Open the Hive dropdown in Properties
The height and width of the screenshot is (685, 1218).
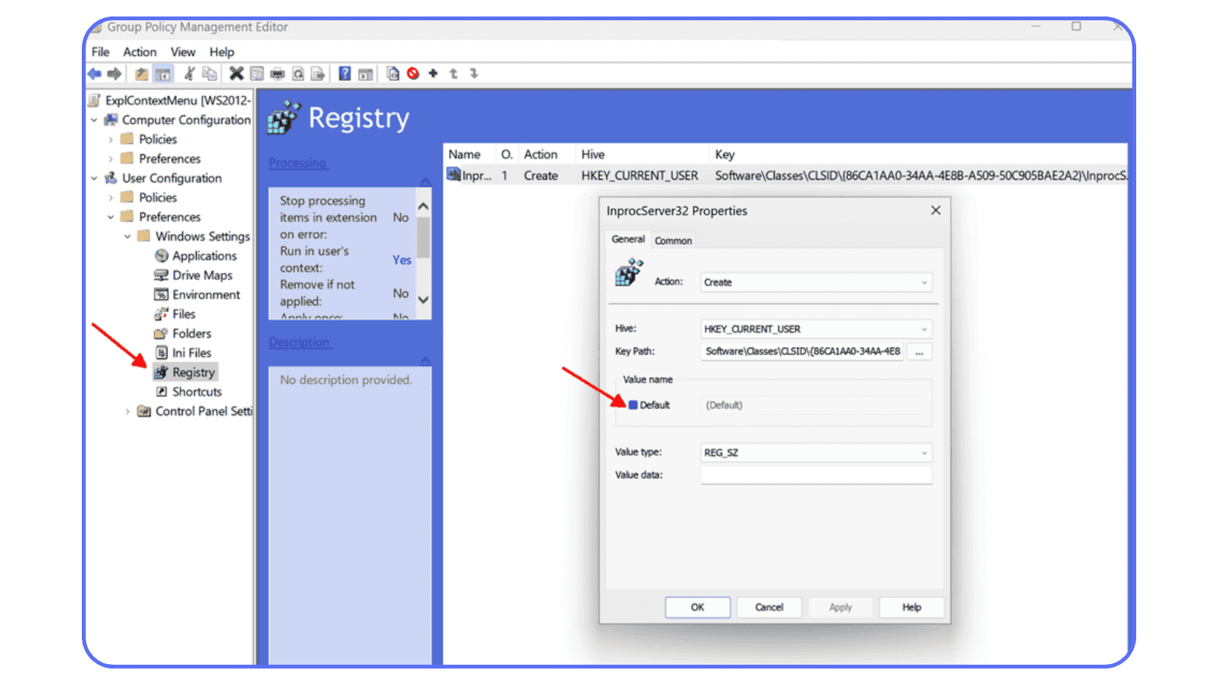pyautogui.click(x=924, y=329)
